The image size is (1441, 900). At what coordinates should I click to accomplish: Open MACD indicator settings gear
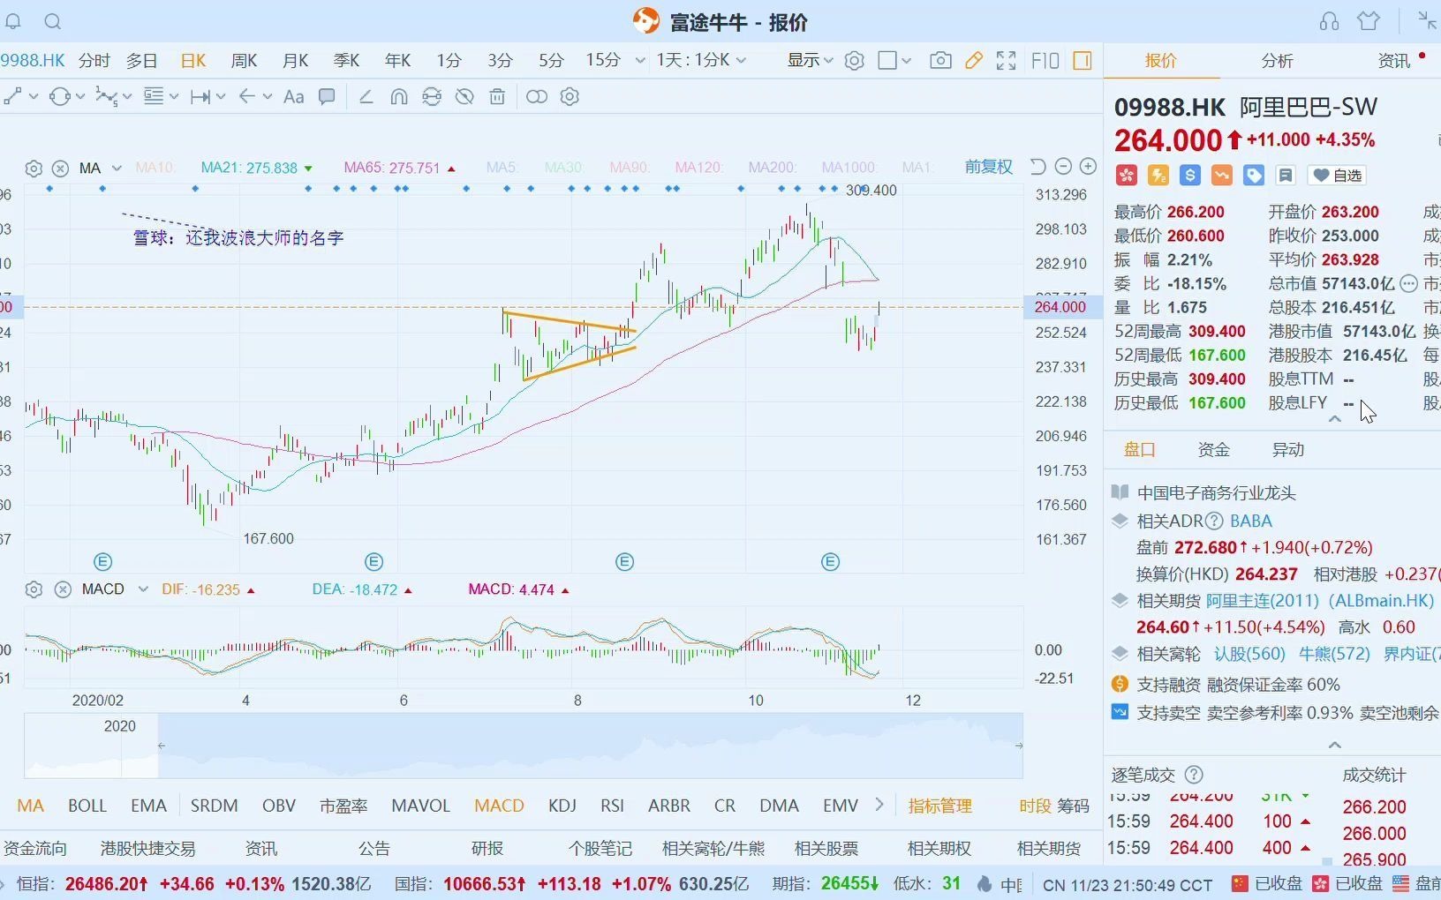point(34,589)
